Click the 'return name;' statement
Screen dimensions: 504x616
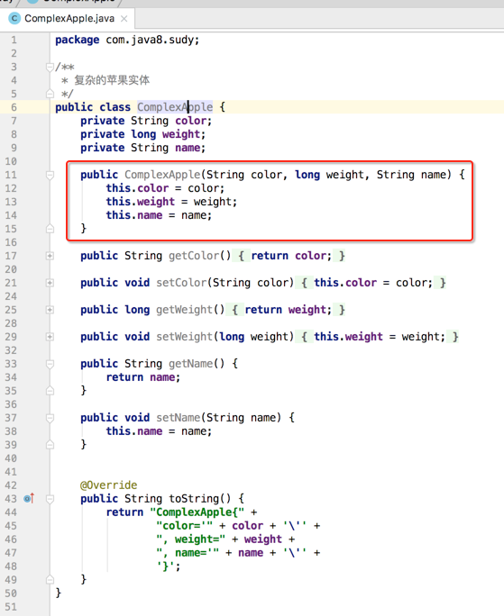pos(142,377)
